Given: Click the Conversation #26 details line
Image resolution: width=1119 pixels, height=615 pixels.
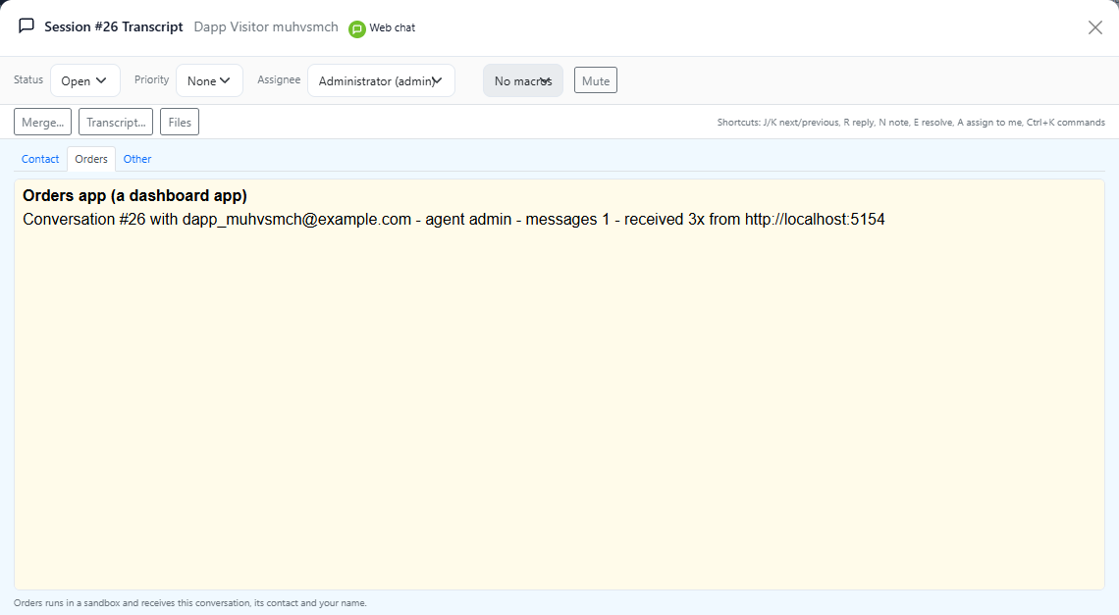Looking at the screenshot, I should point(453,219).
